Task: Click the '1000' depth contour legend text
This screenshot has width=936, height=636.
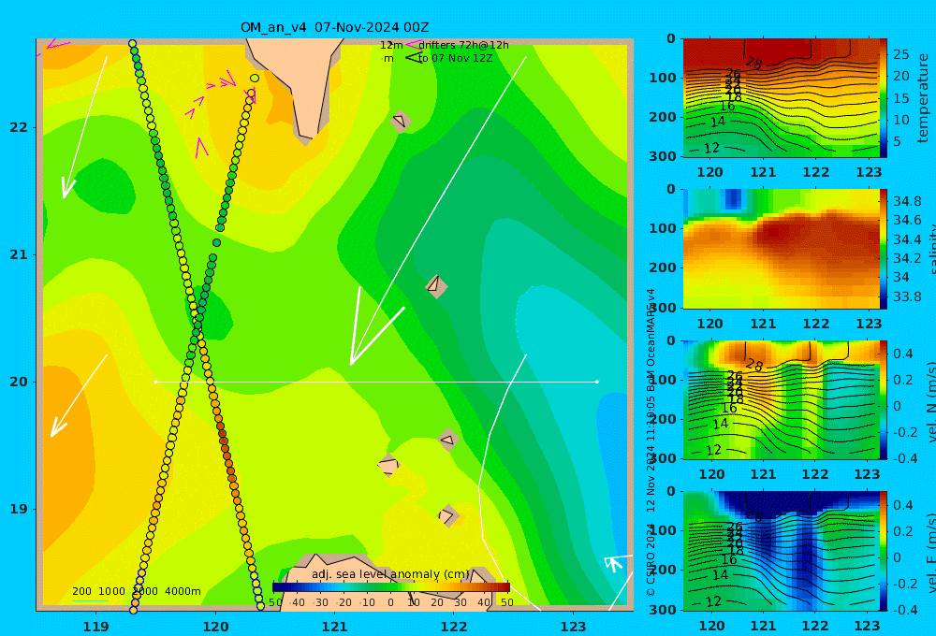Action: click(x=111, y=591)
